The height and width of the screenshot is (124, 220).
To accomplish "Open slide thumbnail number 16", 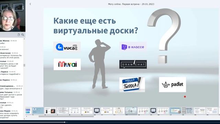I will pos(163,111).
